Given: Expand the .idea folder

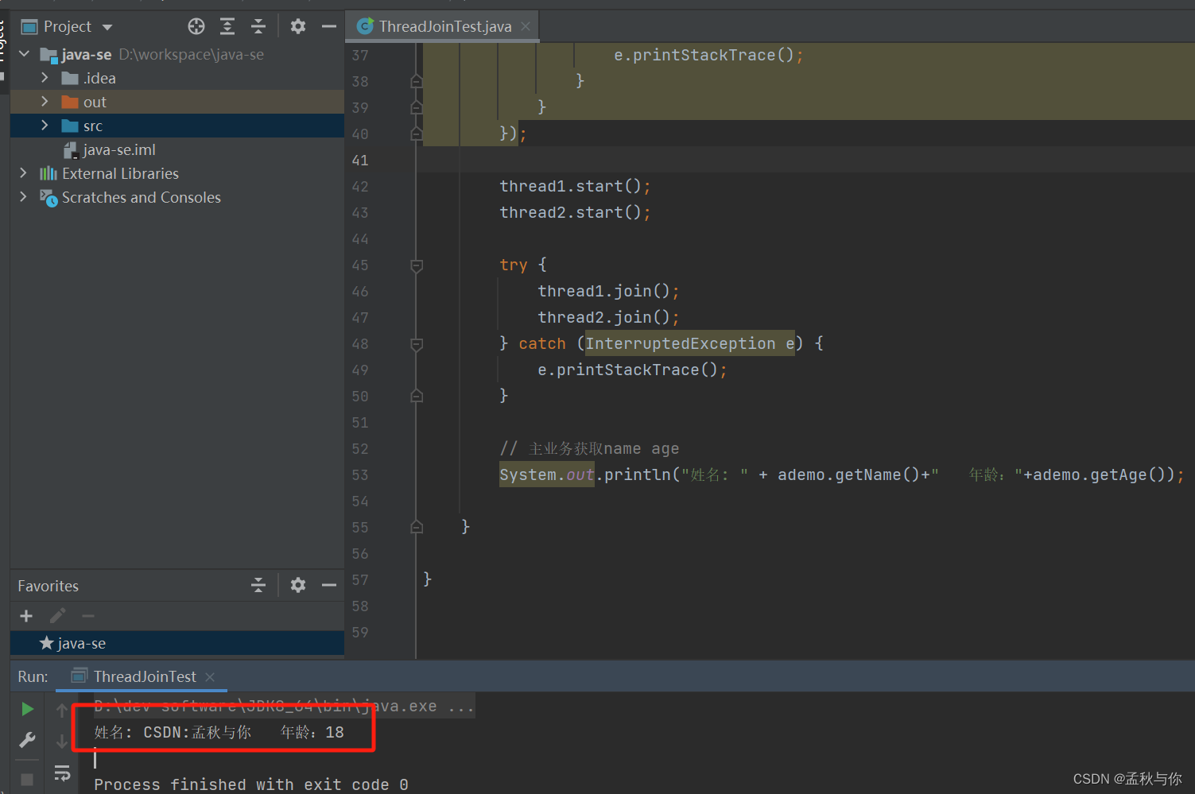Looking at the screenshot, I should point(45,78).
